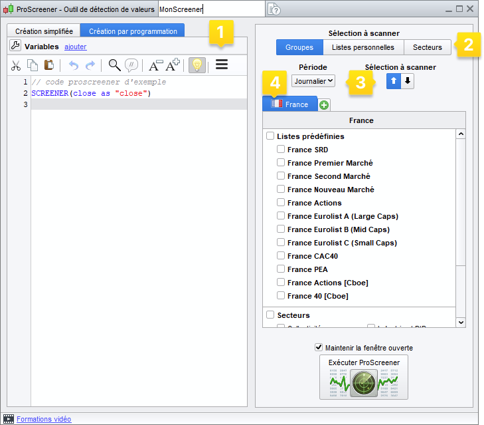The width and height of the screenshot is (484, 425).
Task: Check France Actions list
Action: point(281,202)
